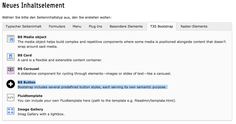Click the black plus icon for BS Button
This screenshot has height=124, width=236.
click(x=11, y=84)
